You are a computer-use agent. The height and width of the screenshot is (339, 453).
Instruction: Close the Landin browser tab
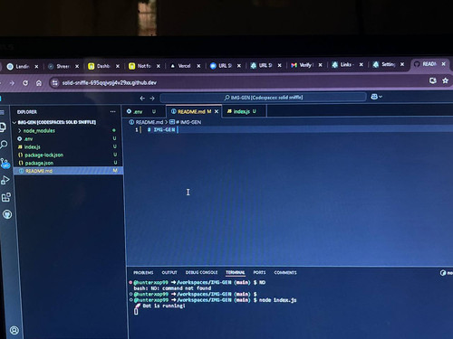[x=36, y=67]
